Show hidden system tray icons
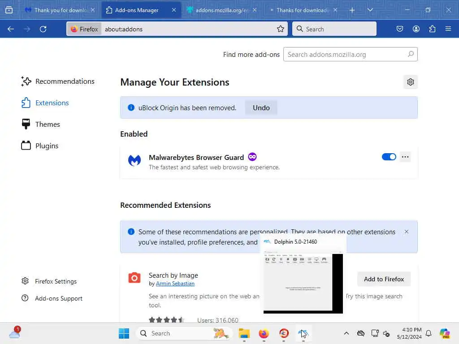The width and height of the screenshot is (459, 344). tap(346, 333)
